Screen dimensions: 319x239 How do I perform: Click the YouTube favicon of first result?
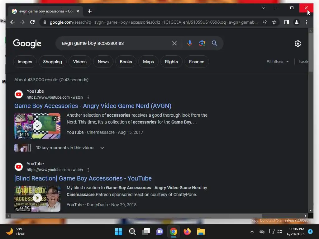pos(19,94)
